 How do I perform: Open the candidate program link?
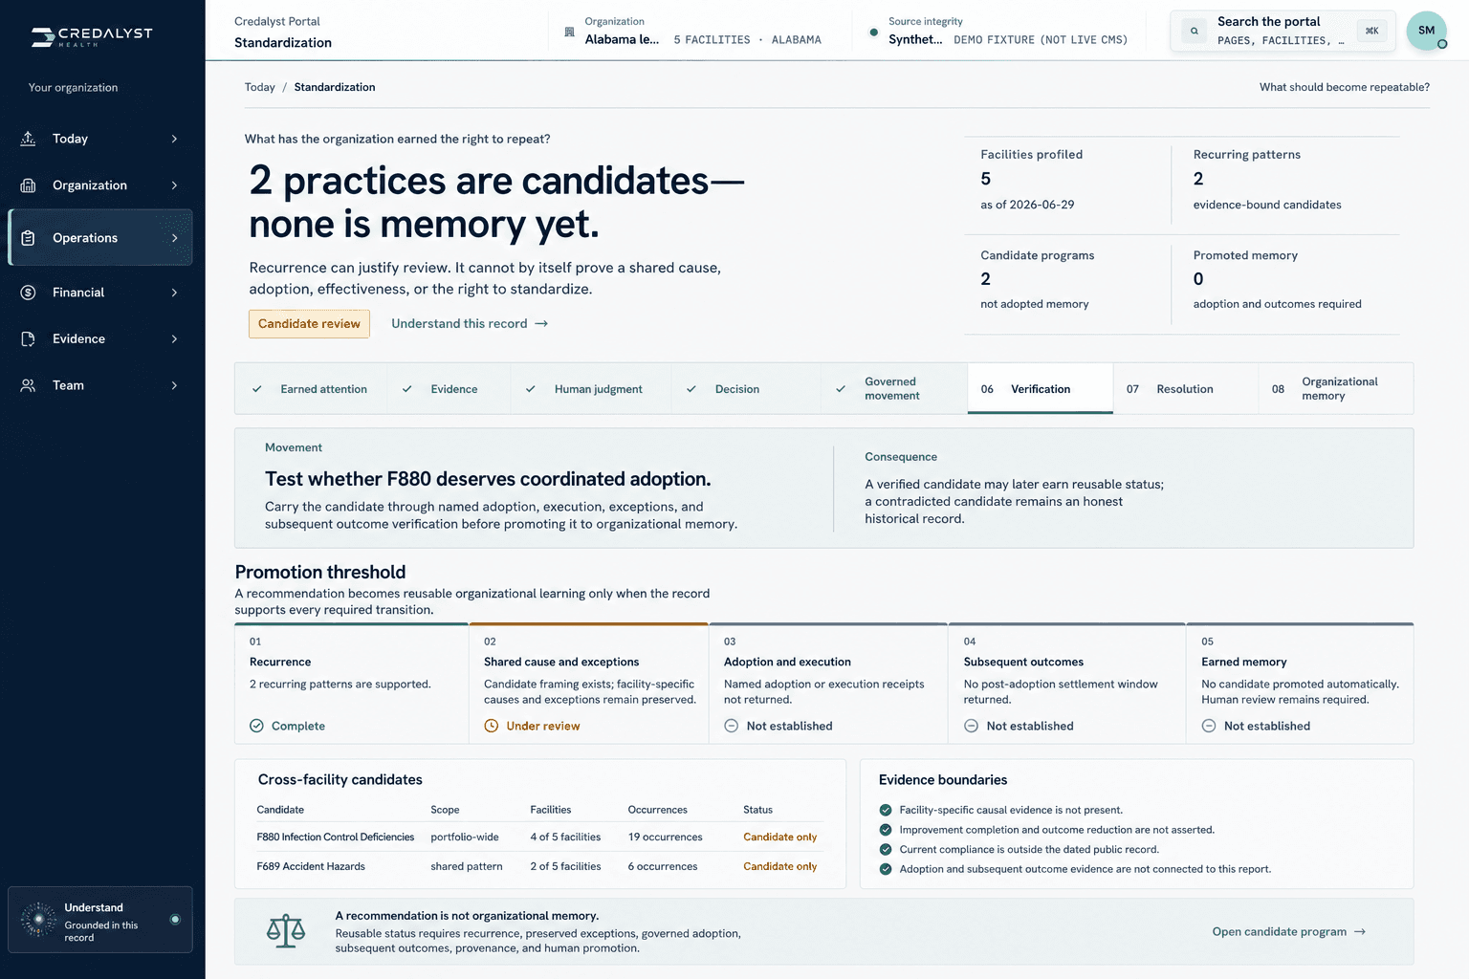click(x=1288, y=931)
